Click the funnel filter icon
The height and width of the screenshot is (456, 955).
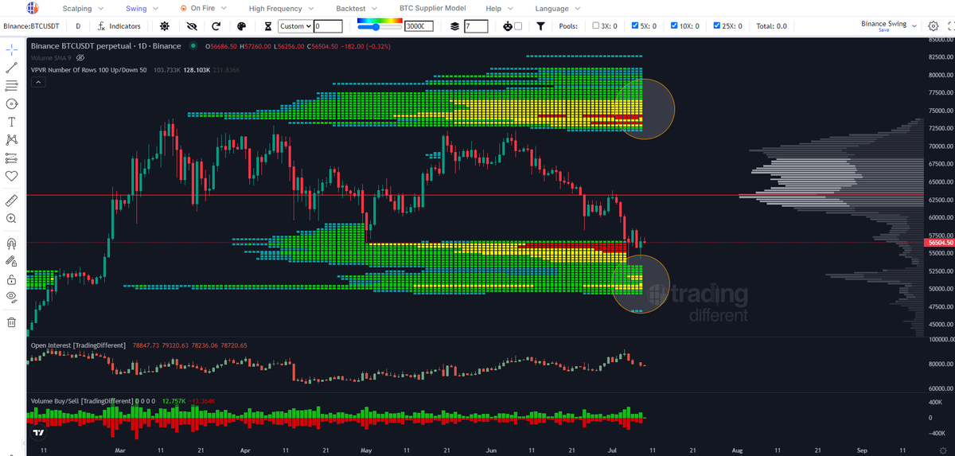point(541,26)
